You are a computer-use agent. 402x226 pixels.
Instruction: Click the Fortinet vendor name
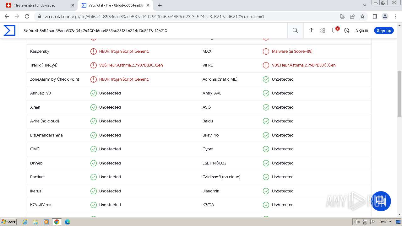pos(37,177)
